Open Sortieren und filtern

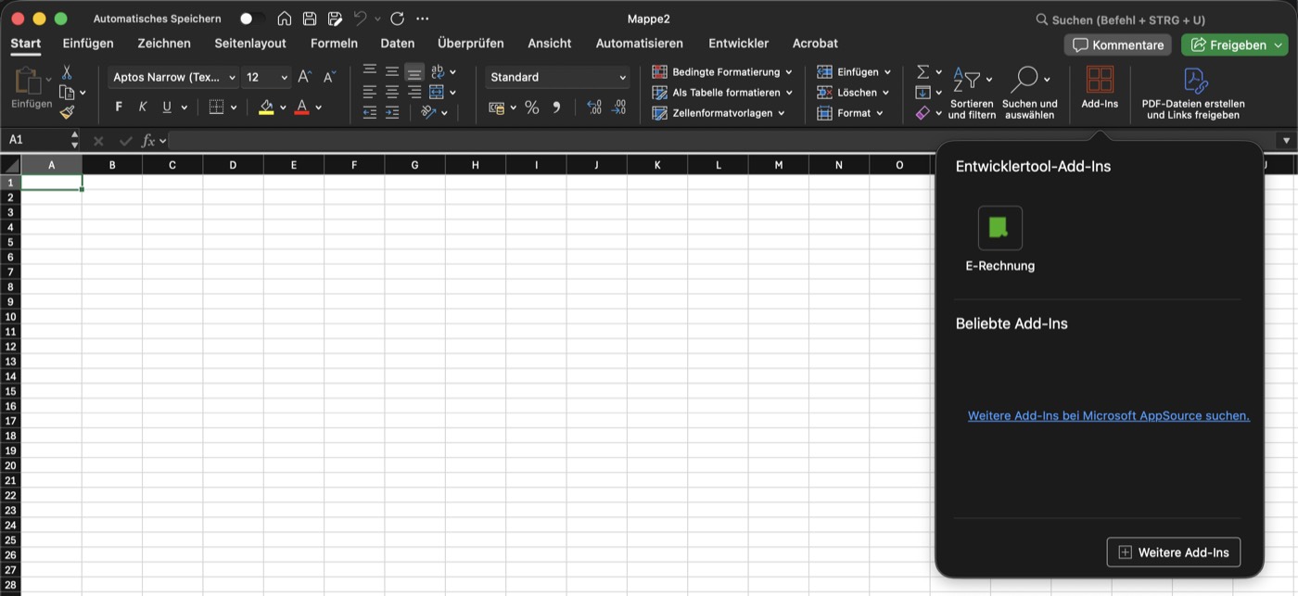click(x=972, y=92)
